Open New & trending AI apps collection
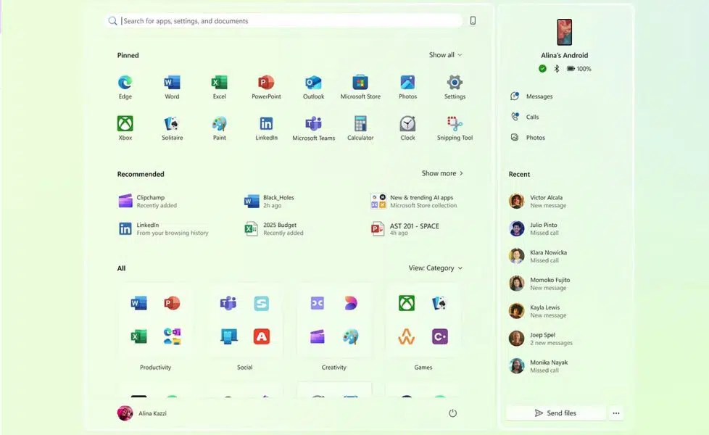The height and width of the screenshot is (435, 709). coord(414,202)
